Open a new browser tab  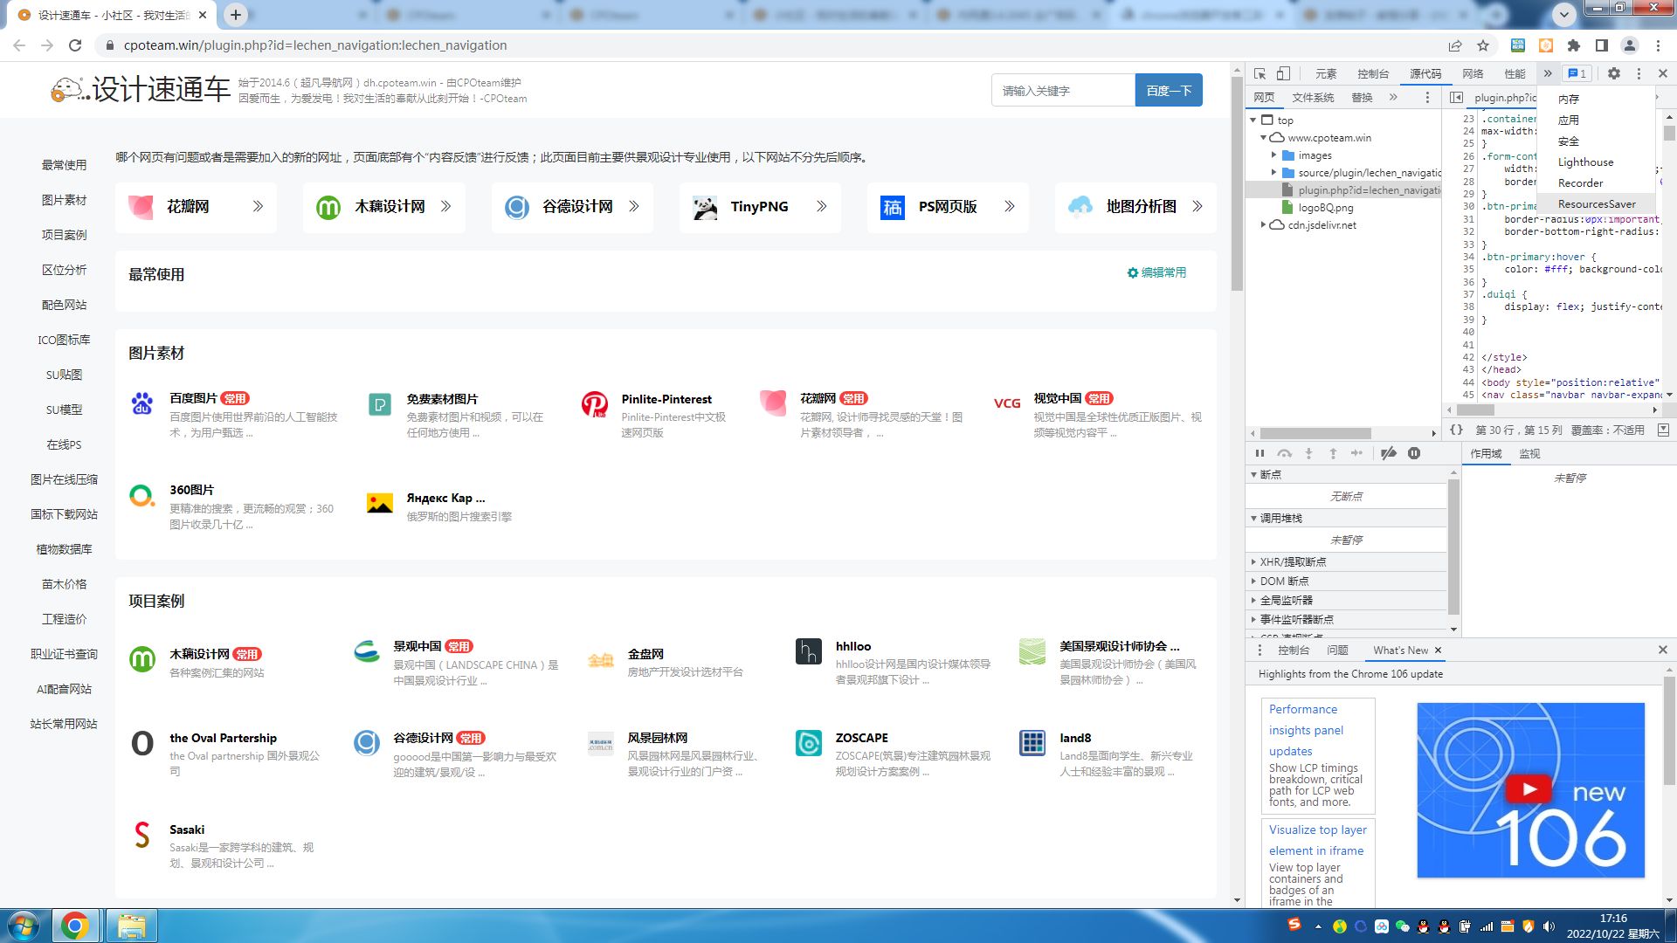(236, 15)
